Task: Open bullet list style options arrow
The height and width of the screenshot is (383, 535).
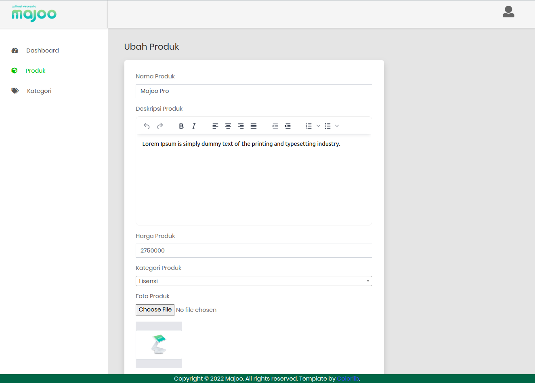Action: tap(337, 126)
